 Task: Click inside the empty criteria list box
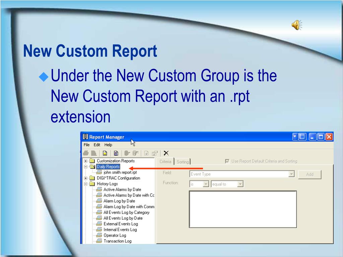tap(243, 209)
